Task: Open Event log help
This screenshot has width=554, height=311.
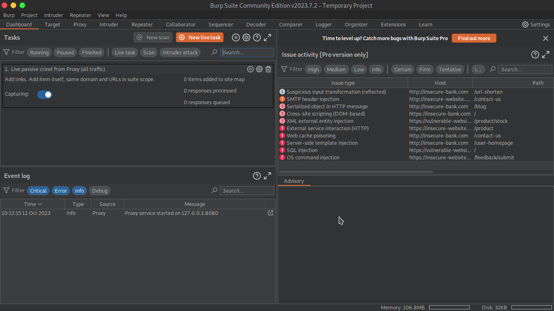Action: (257, 176)
